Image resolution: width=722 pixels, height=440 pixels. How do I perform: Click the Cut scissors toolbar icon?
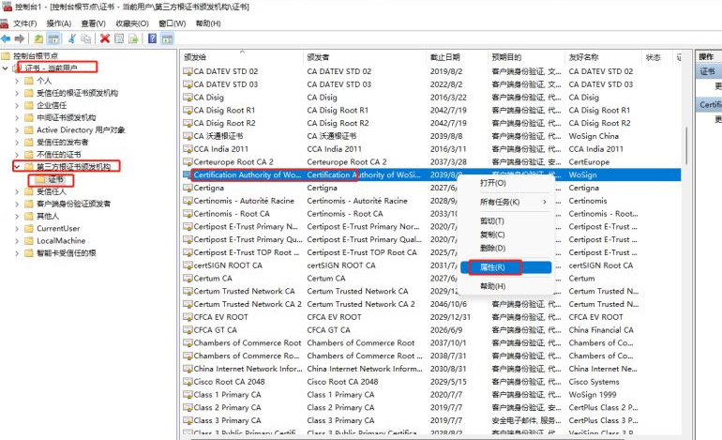coord(70,38)
